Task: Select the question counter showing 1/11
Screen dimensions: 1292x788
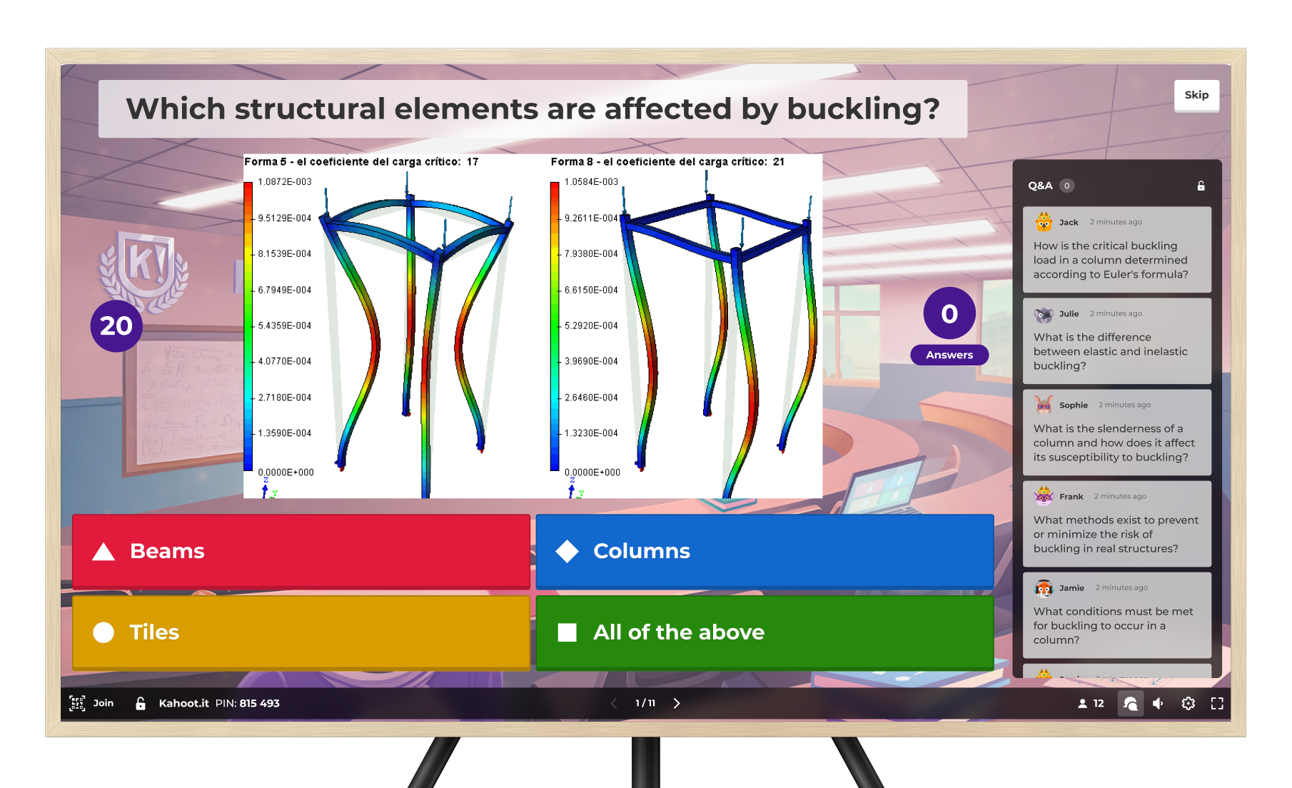Action: 645,703
